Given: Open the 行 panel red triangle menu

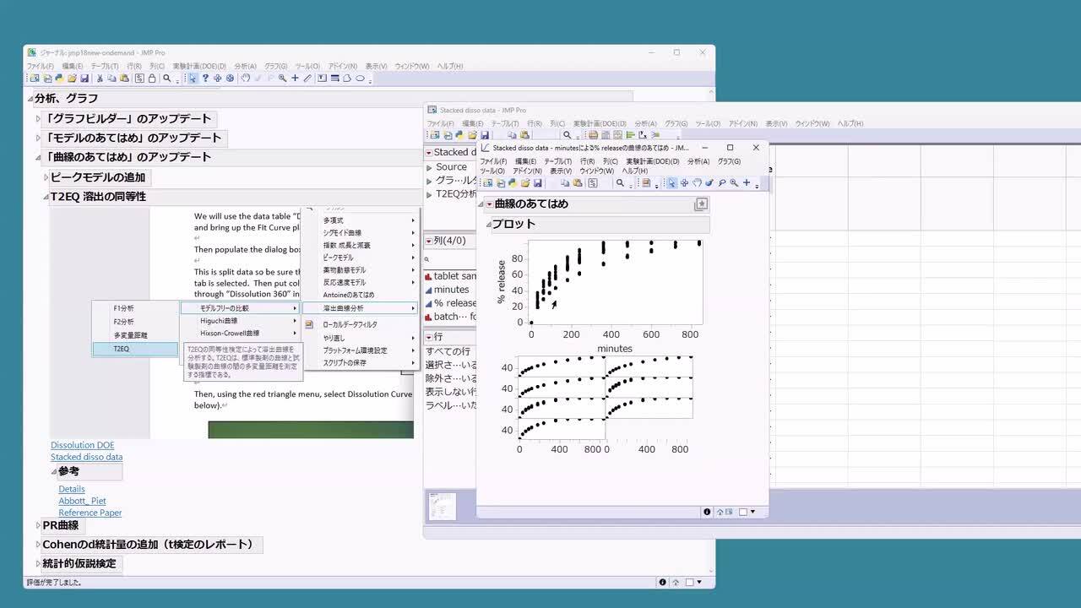Looking at the screenshot, I should (429, 337).
